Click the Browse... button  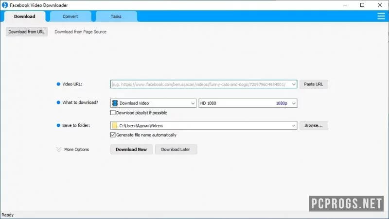click(x=314, y=126)
